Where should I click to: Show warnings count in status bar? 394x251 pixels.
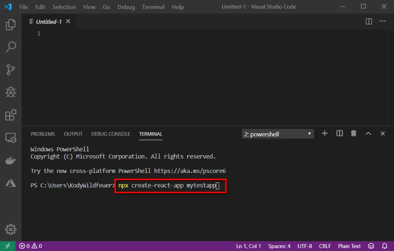pos(37,246)
